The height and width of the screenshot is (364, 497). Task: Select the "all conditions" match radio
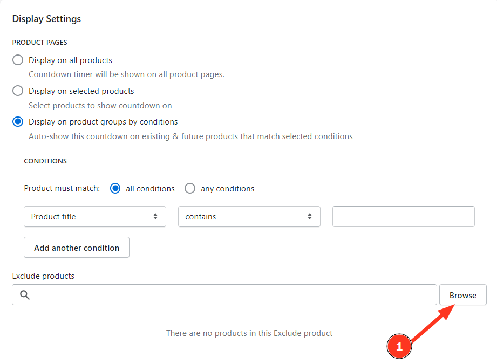click(x=115, y=188)
